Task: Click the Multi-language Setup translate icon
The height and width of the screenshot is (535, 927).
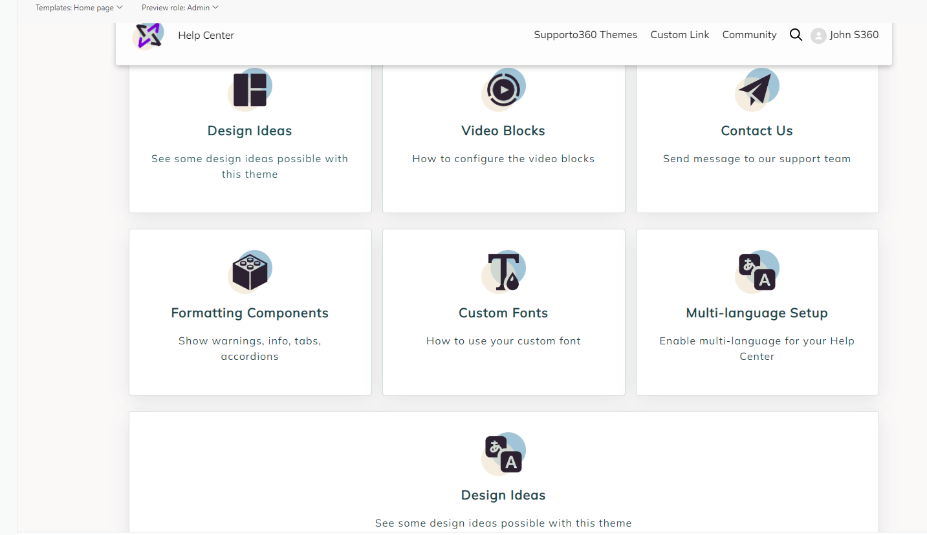Action: pos(756,272)
